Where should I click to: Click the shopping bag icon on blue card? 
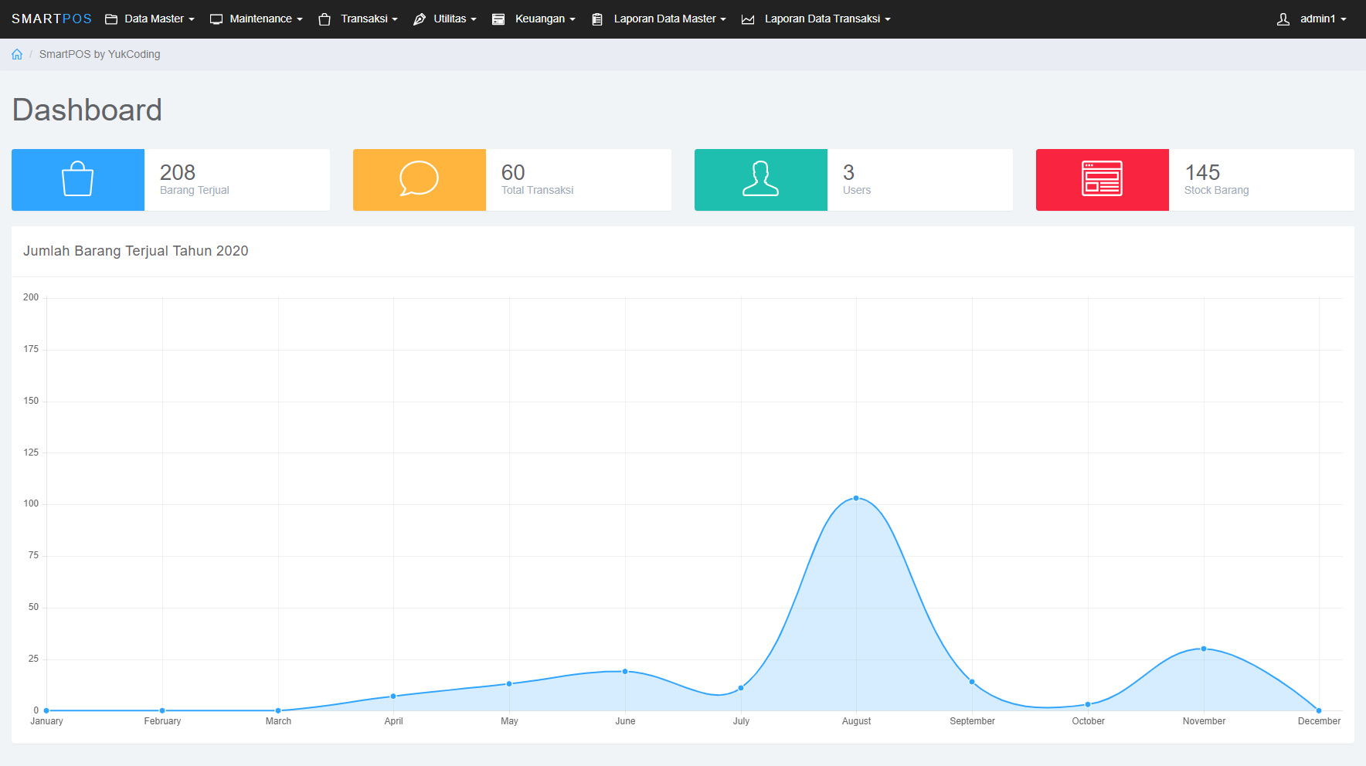tap(78, 179)
